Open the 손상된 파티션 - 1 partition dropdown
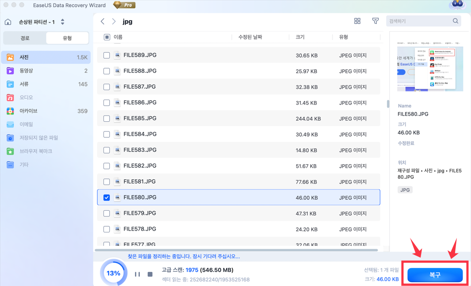 pyautogui.click(x=62, y=22)
